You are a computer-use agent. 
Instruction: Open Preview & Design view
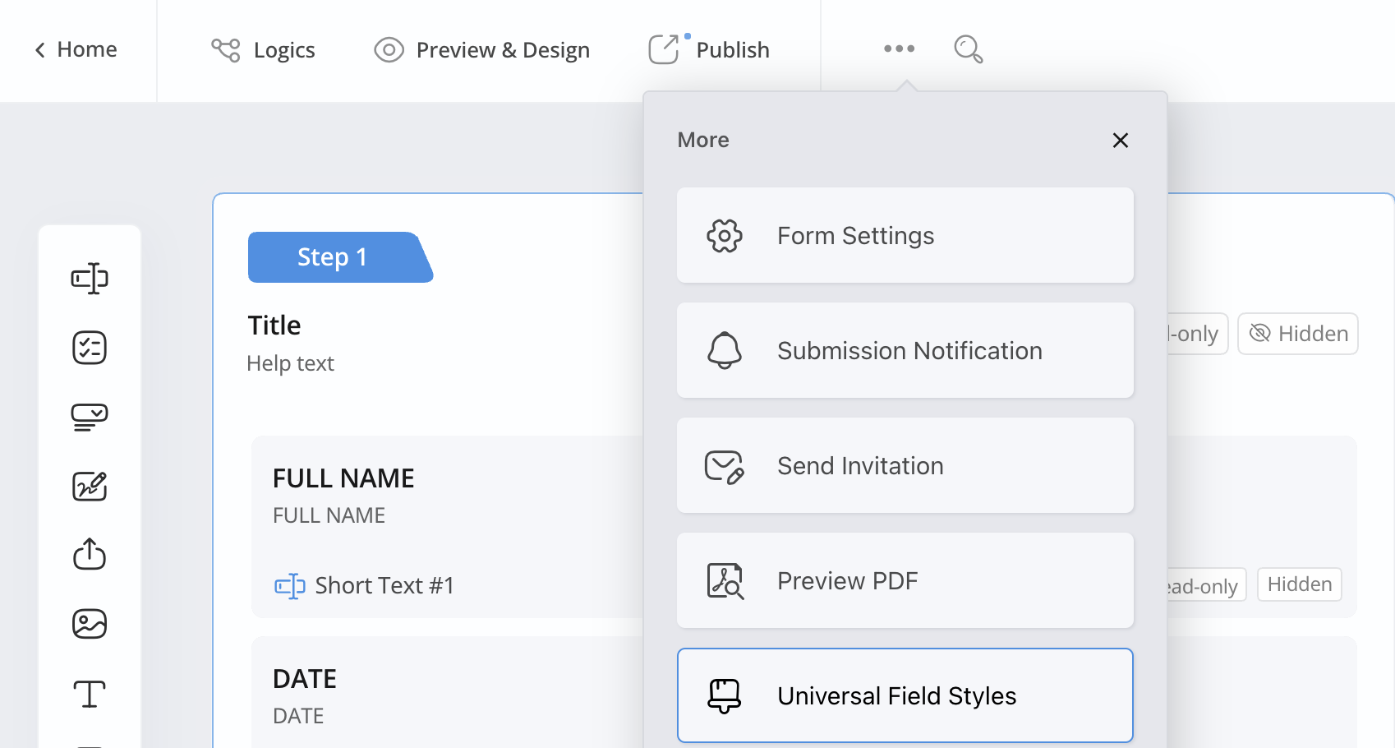click(x=482, y=50)
